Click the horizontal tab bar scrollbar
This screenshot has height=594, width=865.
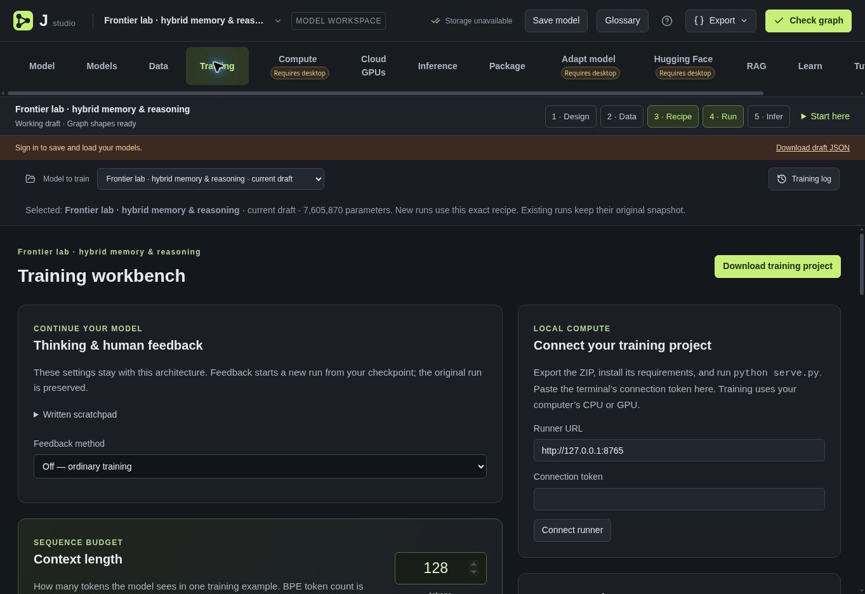[x=385, y=93]
